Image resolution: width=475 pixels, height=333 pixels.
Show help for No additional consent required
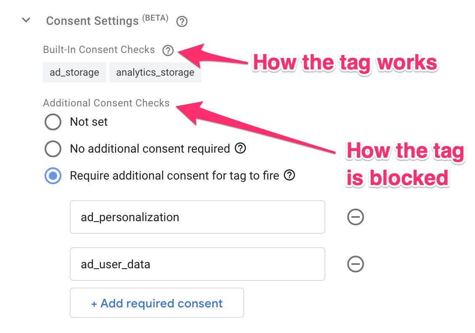[x=240, y=148]
